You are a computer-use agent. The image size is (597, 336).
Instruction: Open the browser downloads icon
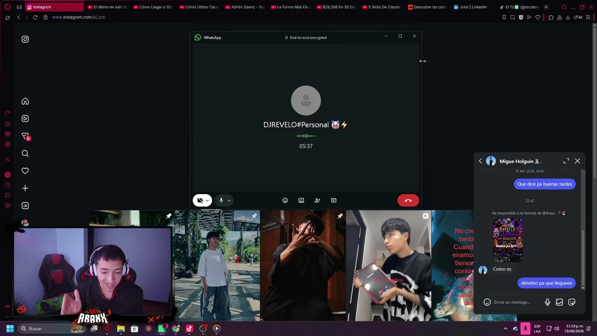[568, 17]
